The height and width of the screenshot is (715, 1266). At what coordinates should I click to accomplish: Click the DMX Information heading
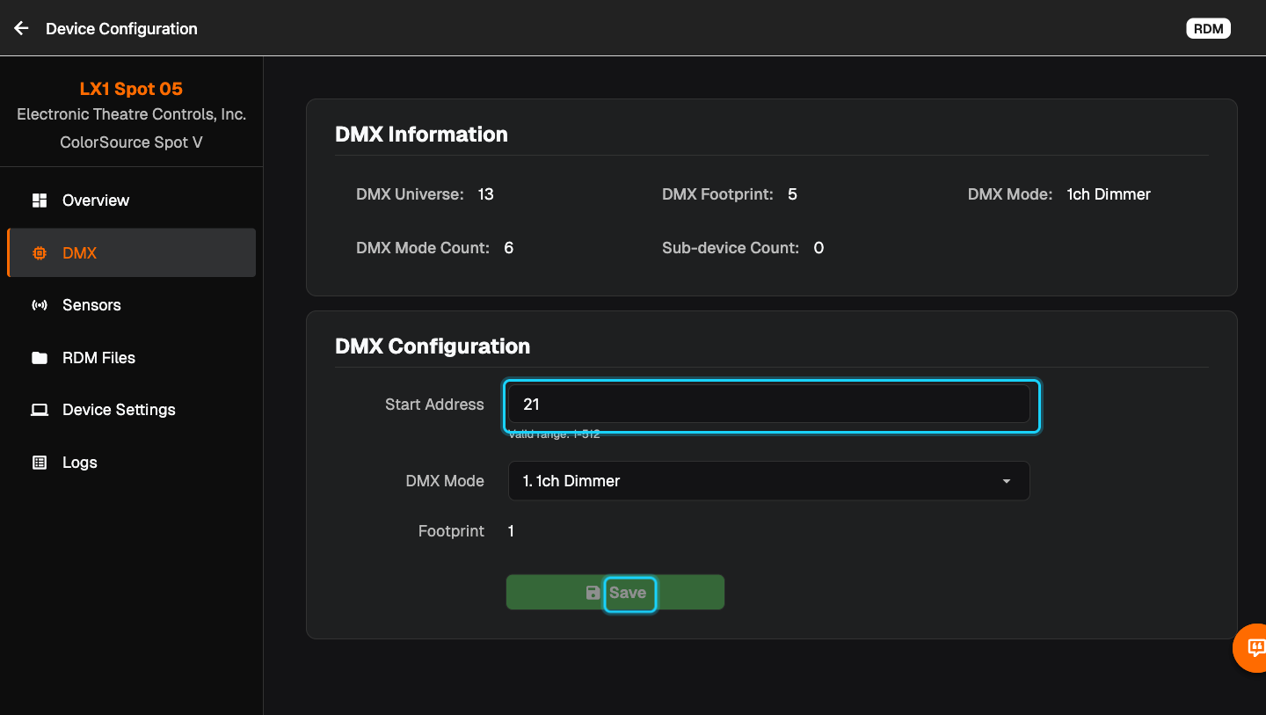(x=421, y=135)
